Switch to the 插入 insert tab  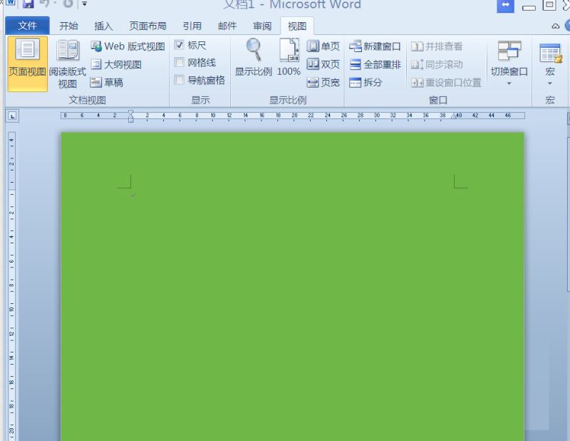[x=103, y=26]
